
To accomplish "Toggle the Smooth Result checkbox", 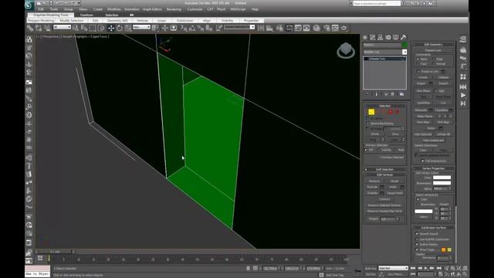I will coord(417,233).
